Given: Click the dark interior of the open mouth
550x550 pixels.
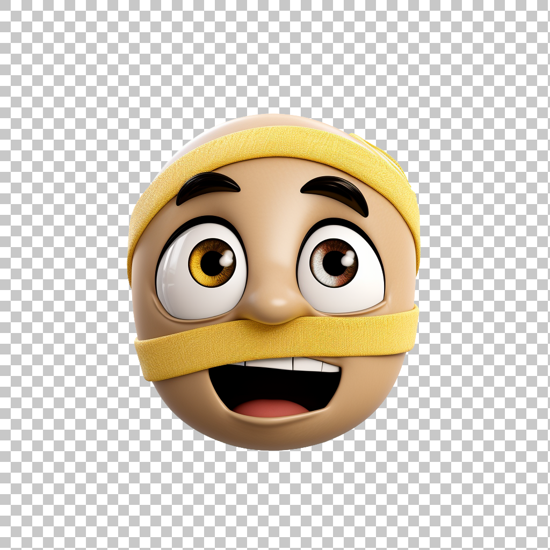Looking at the screenshot, I should pyautogui.click(x=269, y=382).
